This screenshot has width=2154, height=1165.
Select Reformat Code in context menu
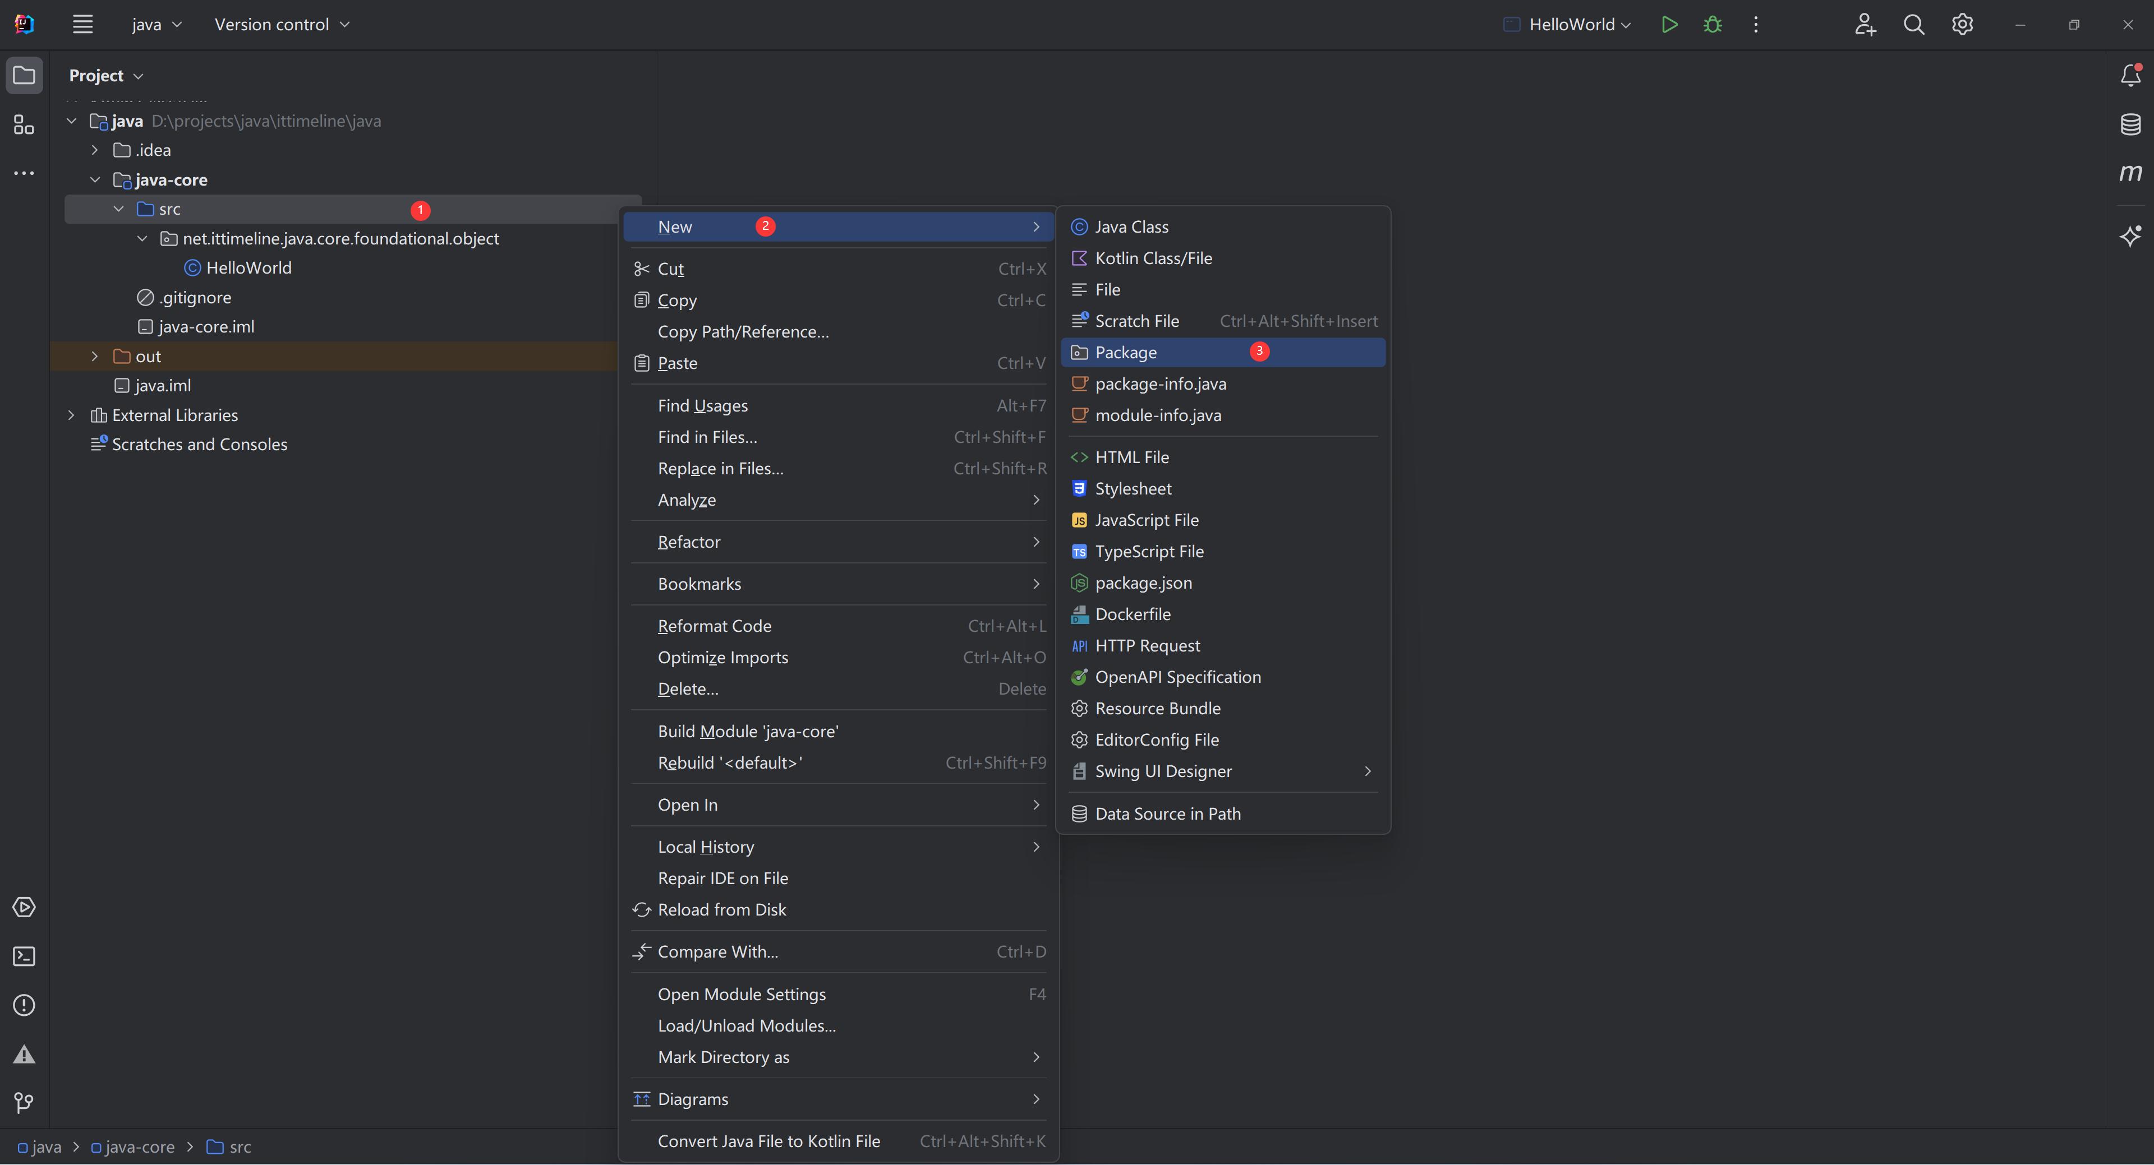coord(839,626)
